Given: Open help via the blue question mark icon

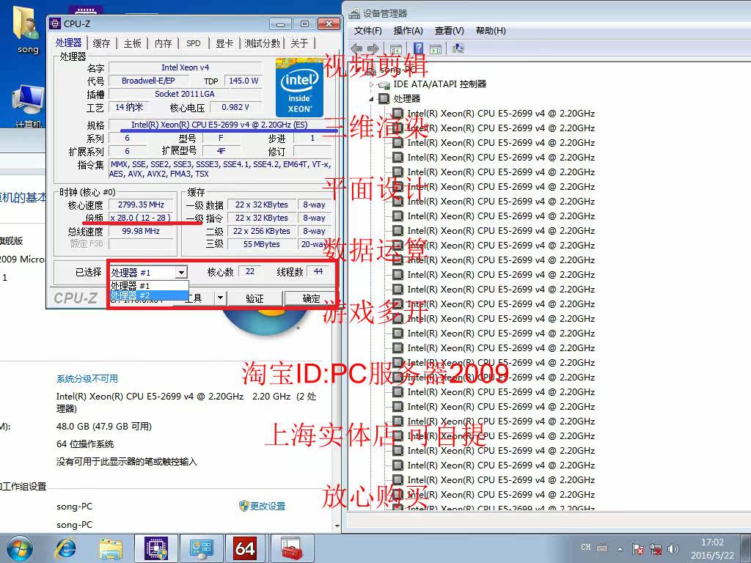Looking at the screenshot, I should coord(419,48).
